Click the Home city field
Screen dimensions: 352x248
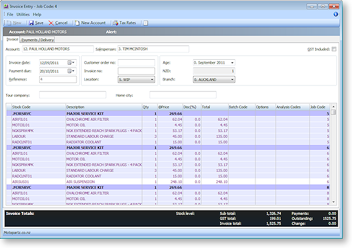click(183, 95)
